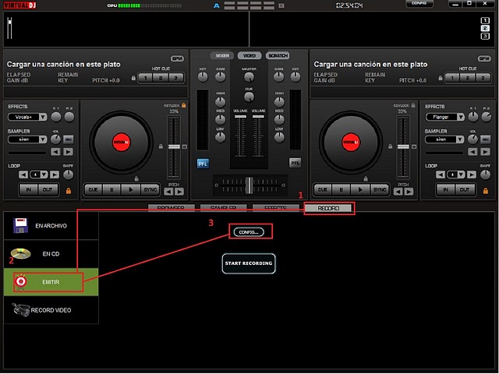Switch to the VIDEO mixer tab
This screenshot has width=499, height=374.
coord(249,56)
